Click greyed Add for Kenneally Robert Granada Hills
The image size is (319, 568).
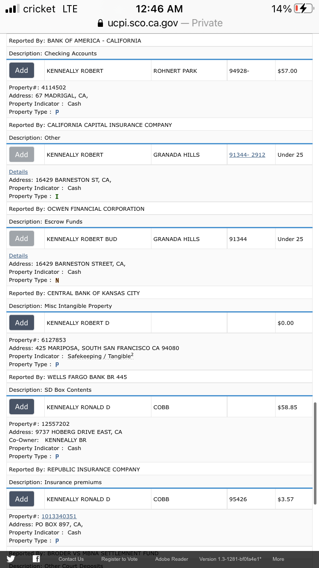[x=22, y=155]
